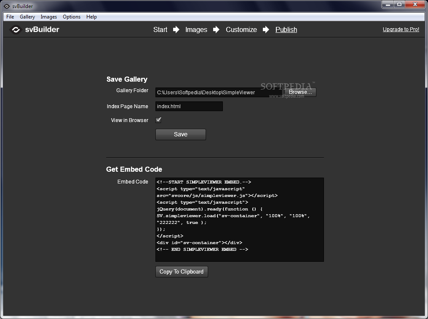The width and height of the screenshot is (428, 319).
Task: Click the "Embed Code" label
Action: click(x=133, y=181)
